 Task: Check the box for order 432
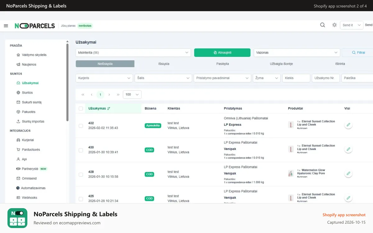click(81, 126)
